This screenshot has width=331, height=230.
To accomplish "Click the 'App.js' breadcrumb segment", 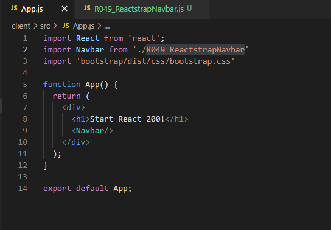I will 83,26.
